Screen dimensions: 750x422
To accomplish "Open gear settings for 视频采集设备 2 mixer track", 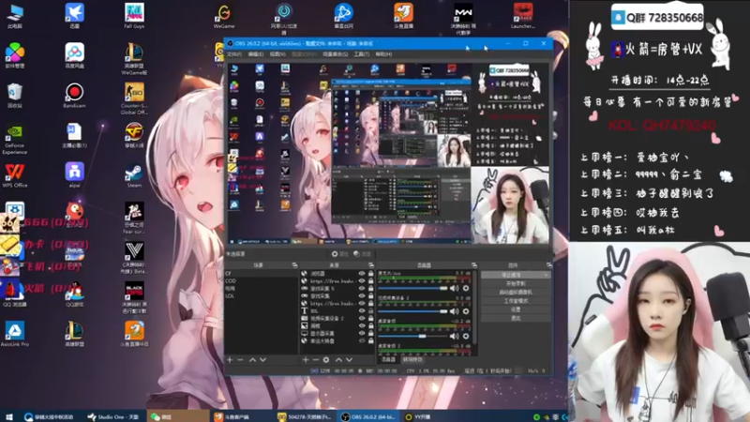I will 466,311.
